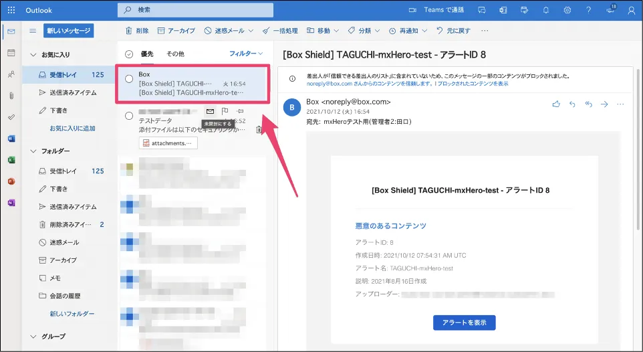
Task: Delete the テストデータ message with trash icon
Action: (x=259, y=129)
